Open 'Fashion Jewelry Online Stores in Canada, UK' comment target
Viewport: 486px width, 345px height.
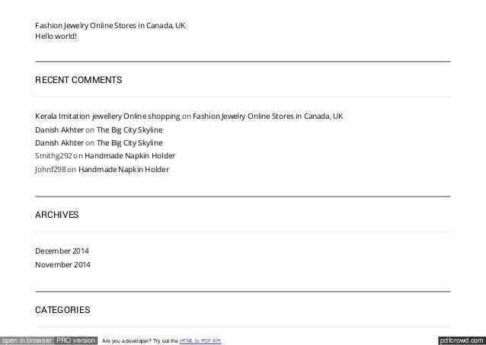click(268, 117)
